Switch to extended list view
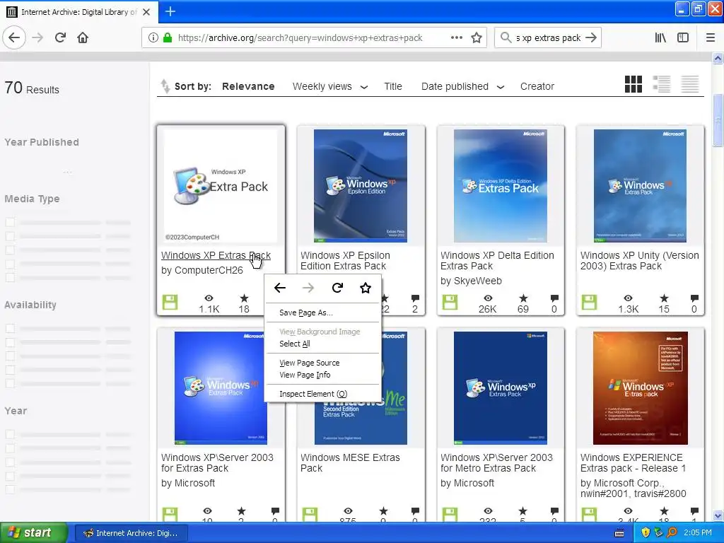 pyautogui.click(x=661, y=85)
